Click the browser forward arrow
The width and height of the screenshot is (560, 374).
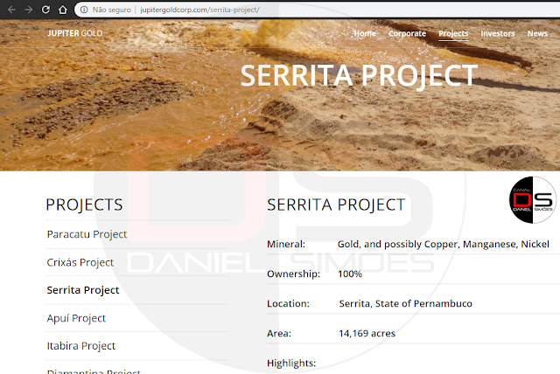29,10
